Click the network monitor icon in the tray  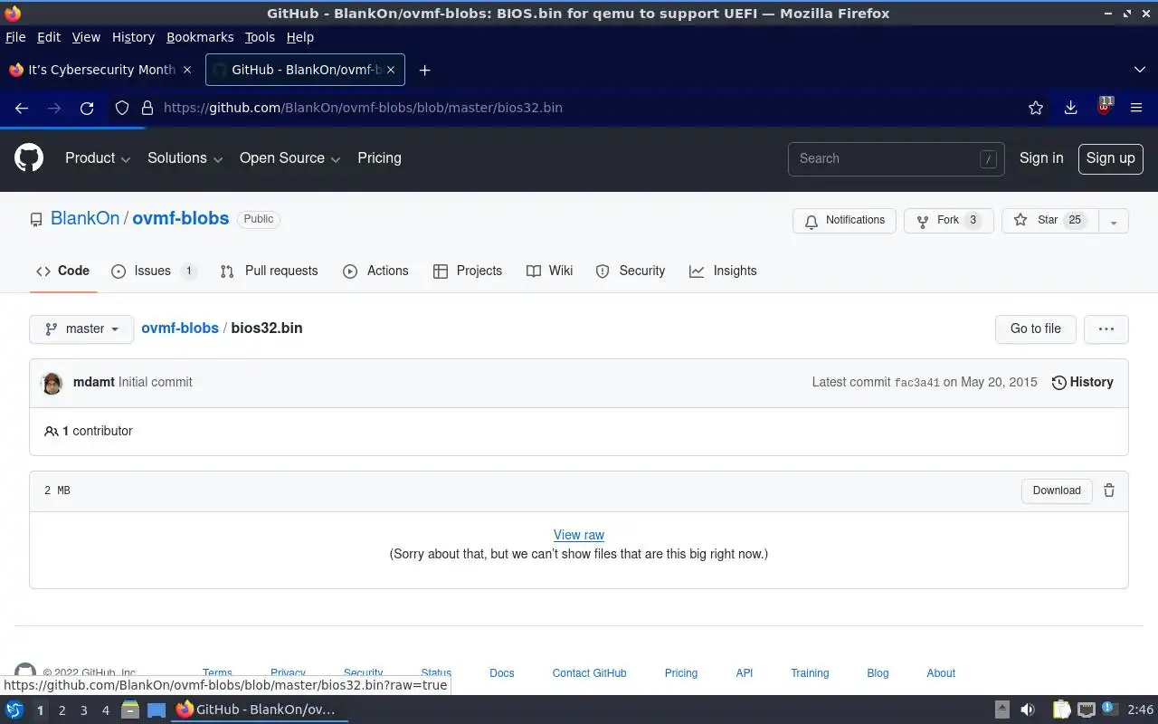(x=1086, y=710)
